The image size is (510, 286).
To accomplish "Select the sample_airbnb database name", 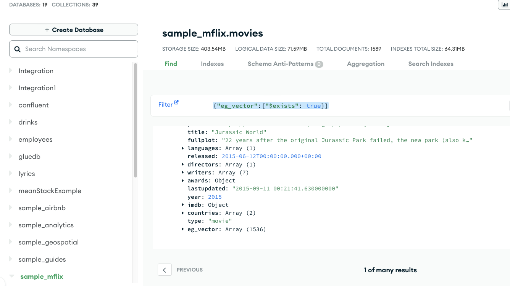I will 42,208.
